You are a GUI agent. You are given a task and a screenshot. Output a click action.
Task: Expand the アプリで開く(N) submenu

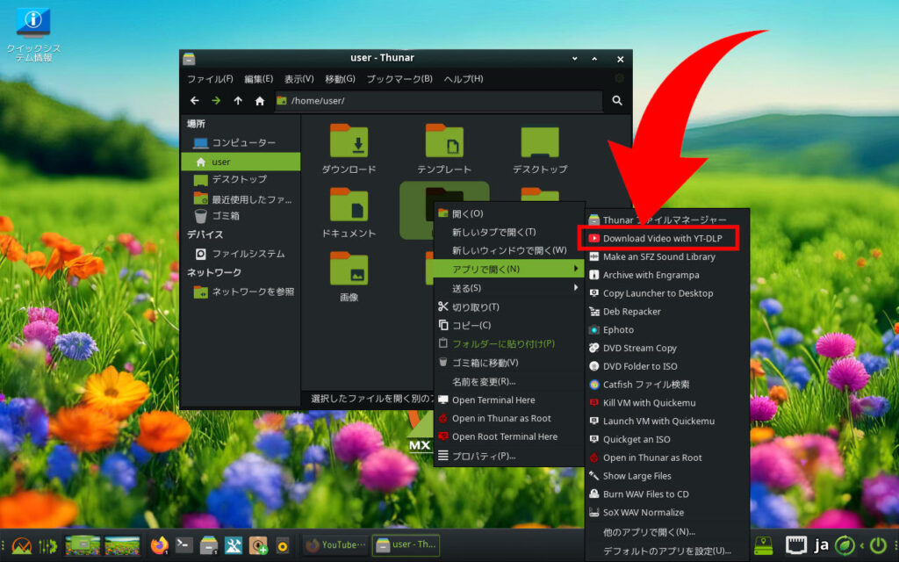508,269
